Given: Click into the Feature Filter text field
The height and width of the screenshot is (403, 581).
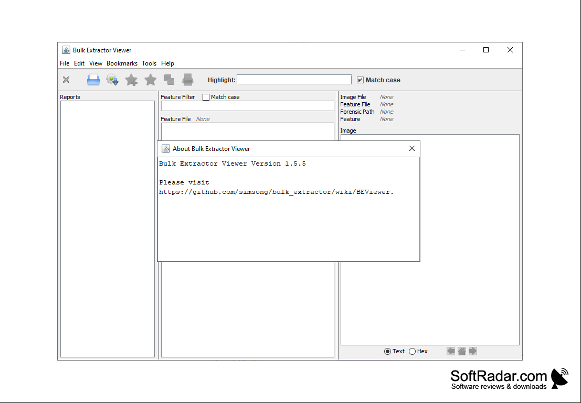Looking at the screenshot, I should pyautogui.click(x=248, y=106).
